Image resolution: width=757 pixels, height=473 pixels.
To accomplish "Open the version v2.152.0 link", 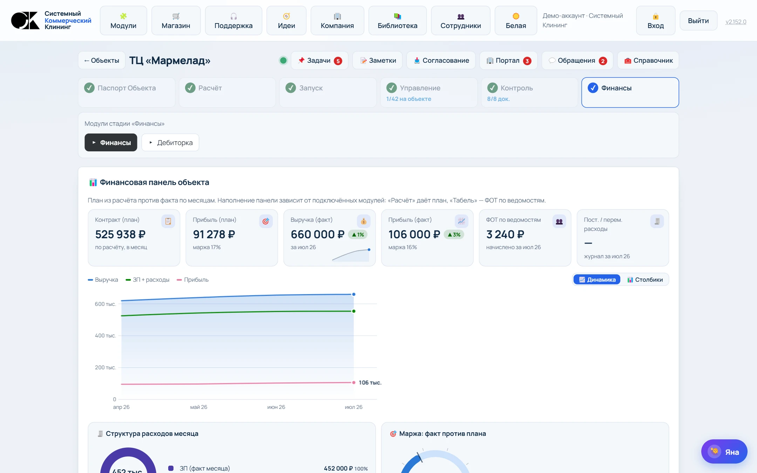I will pos(736,22).
